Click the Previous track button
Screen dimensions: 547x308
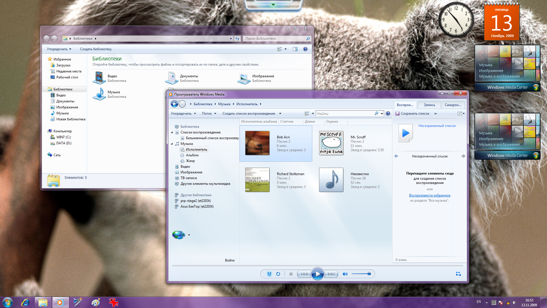click(x=304, y=274)
